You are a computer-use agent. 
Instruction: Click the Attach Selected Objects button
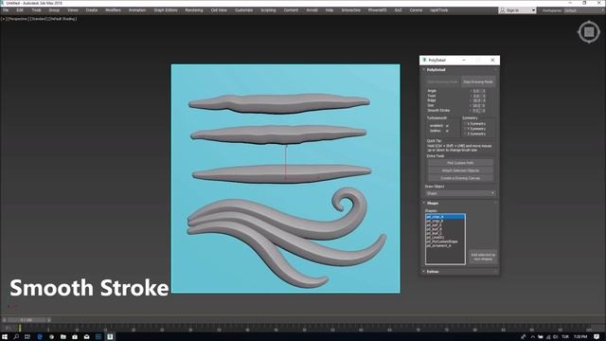[460, 170]
